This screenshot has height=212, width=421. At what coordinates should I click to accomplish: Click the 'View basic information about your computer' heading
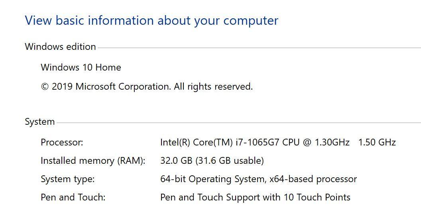151,21
